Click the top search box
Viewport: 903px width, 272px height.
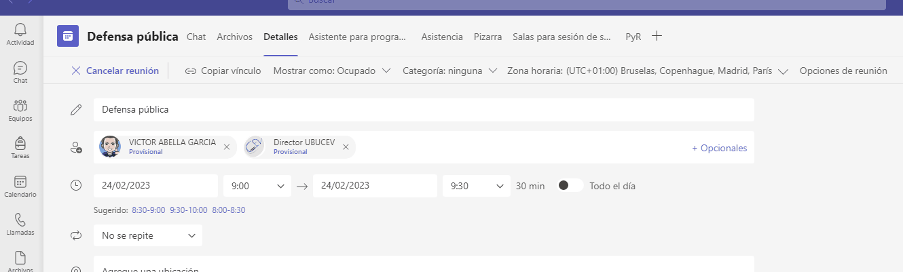pyautogui.click(x=587, y=3)
